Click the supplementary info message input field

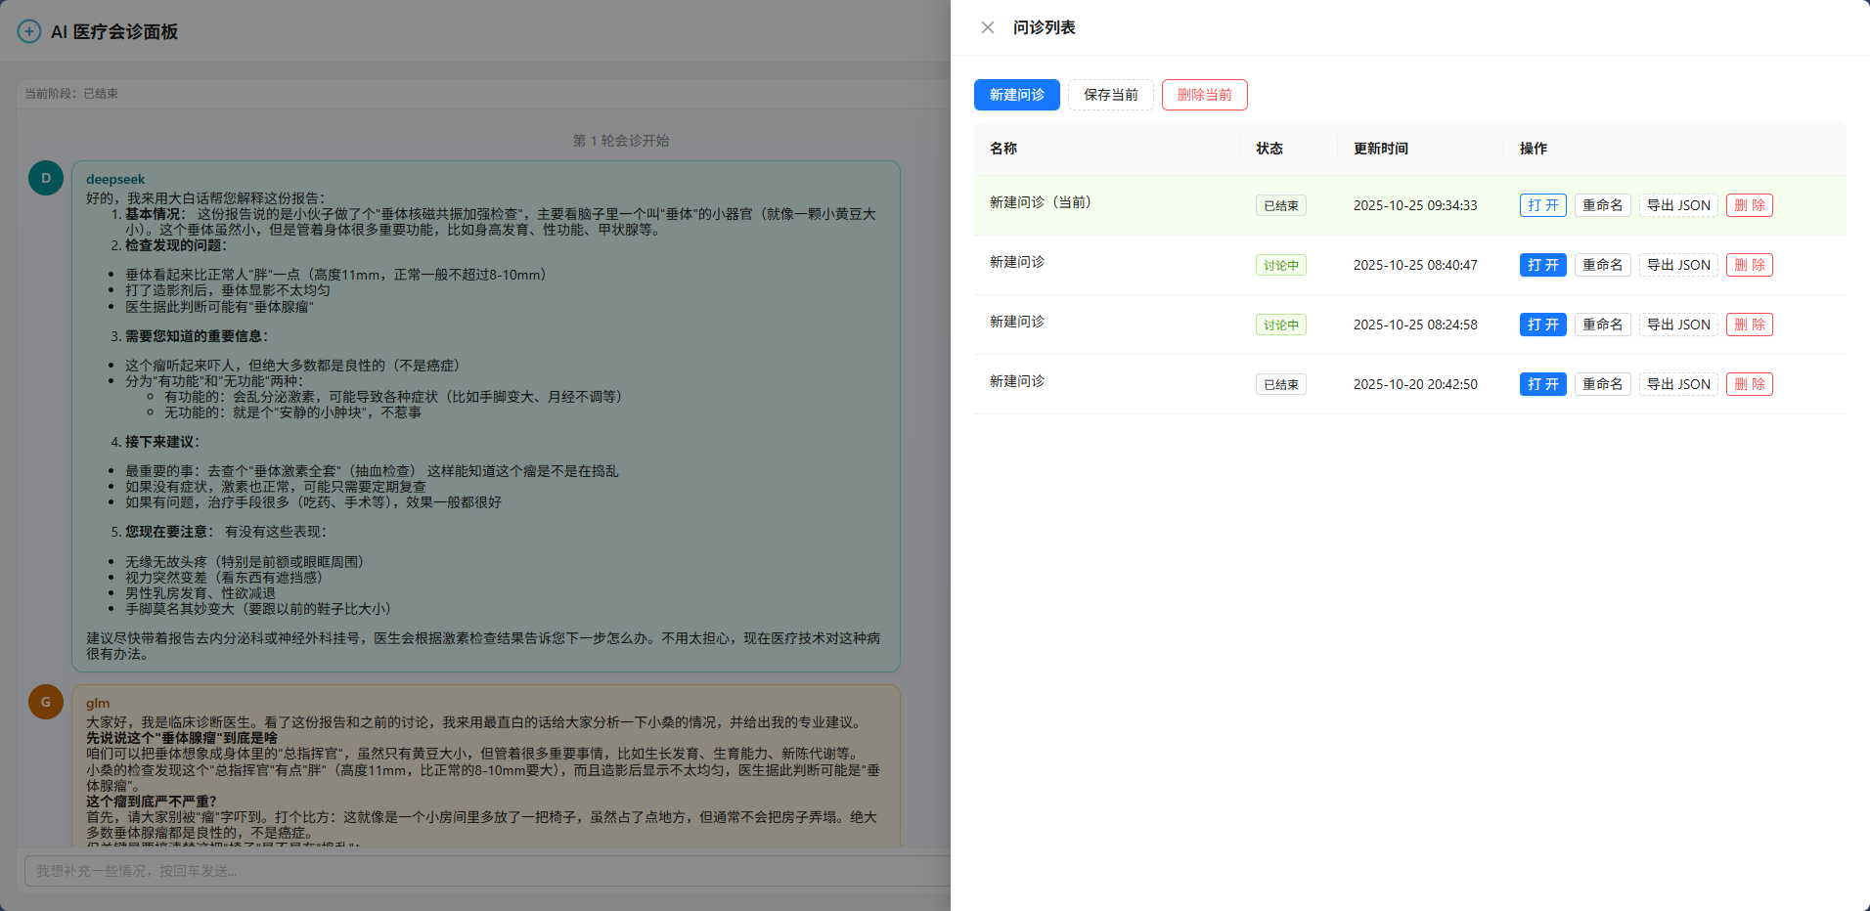489,870
